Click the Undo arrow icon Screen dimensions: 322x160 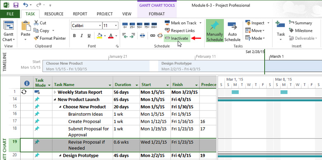(26, 5)
